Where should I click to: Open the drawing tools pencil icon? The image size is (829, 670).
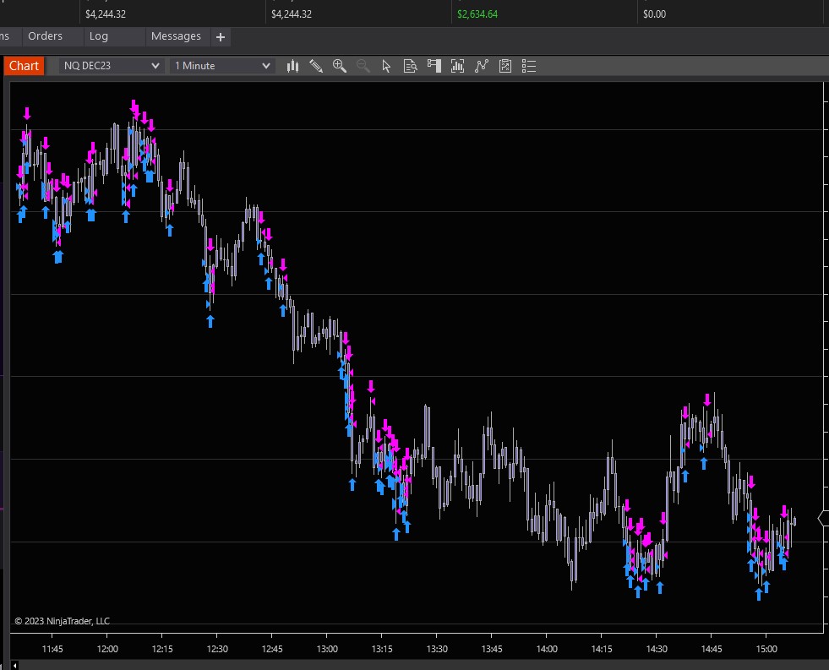316,66
